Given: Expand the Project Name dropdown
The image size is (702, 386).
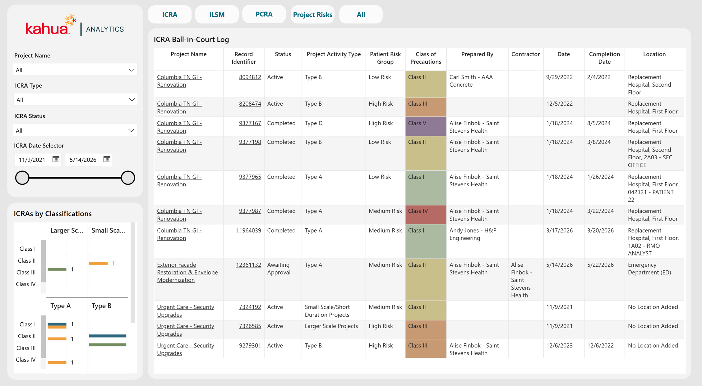Looking at the screenshot, I should 75,70.
